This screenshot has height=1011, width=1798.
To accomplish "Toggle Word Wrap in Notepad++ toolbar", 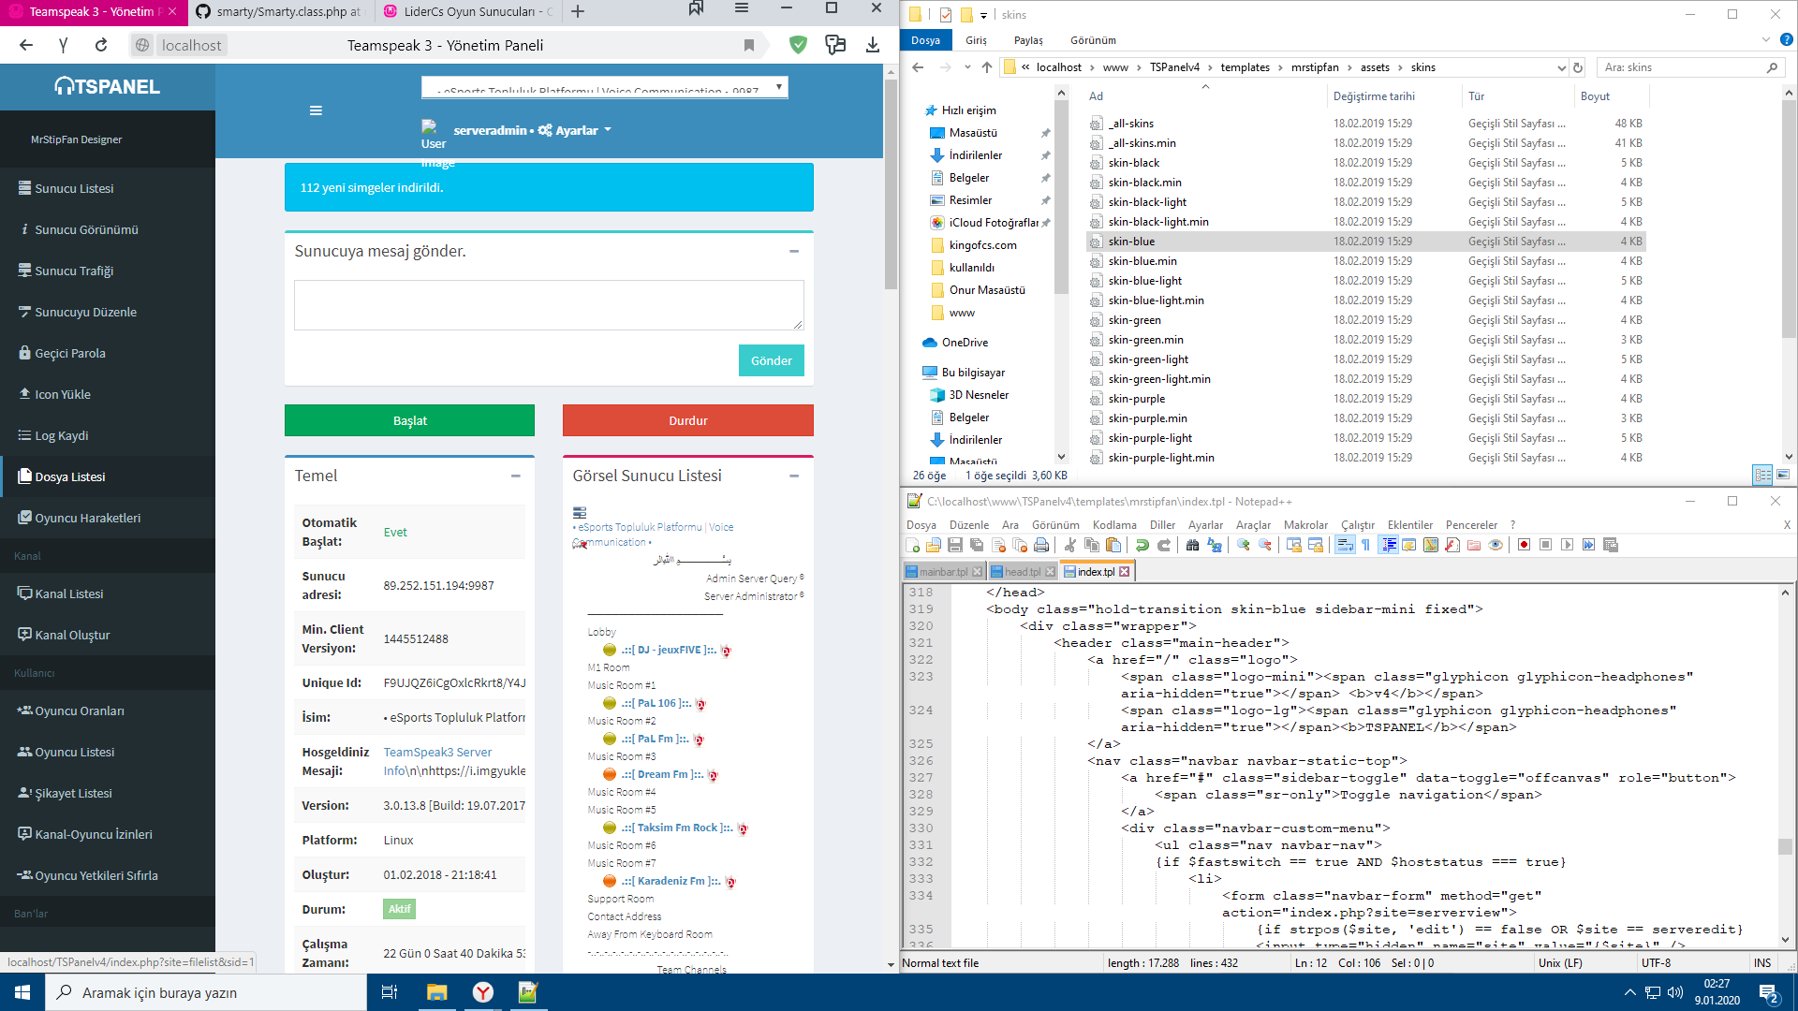I will (1345, 545).
